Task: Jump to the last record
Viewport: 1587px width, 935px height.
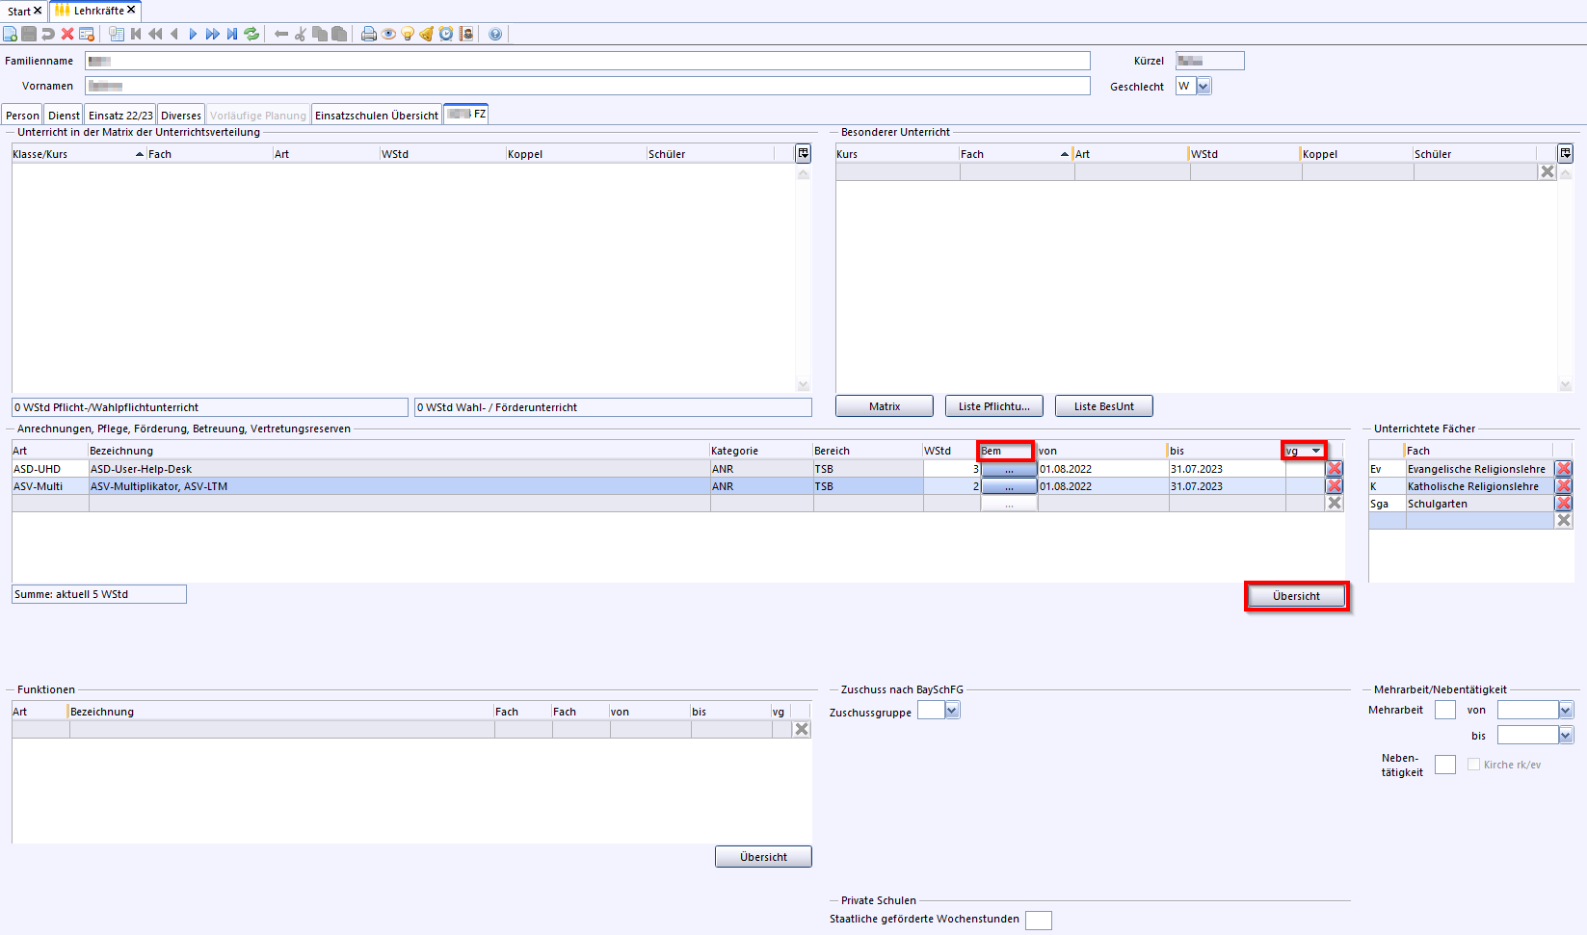Action: (232, 34)
